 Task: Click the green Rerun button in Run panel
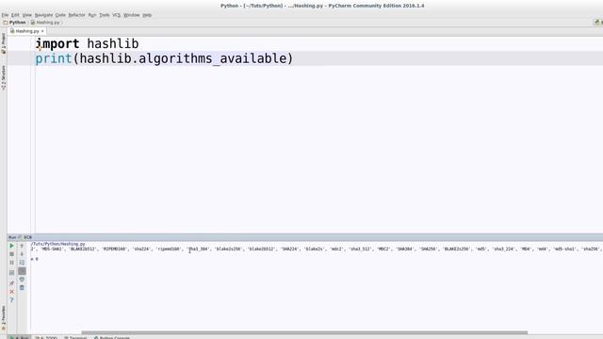pos(11,246)
